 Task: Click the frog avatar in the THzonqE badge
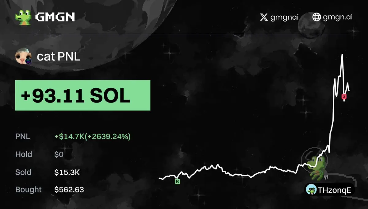pos(311,190)
